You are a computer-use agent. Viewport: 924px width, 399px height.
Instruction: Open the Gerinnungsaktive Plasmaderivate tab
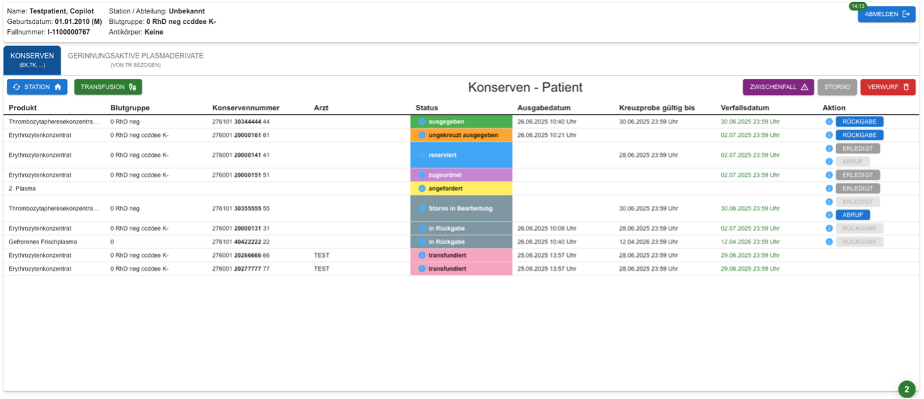[136, 60]
